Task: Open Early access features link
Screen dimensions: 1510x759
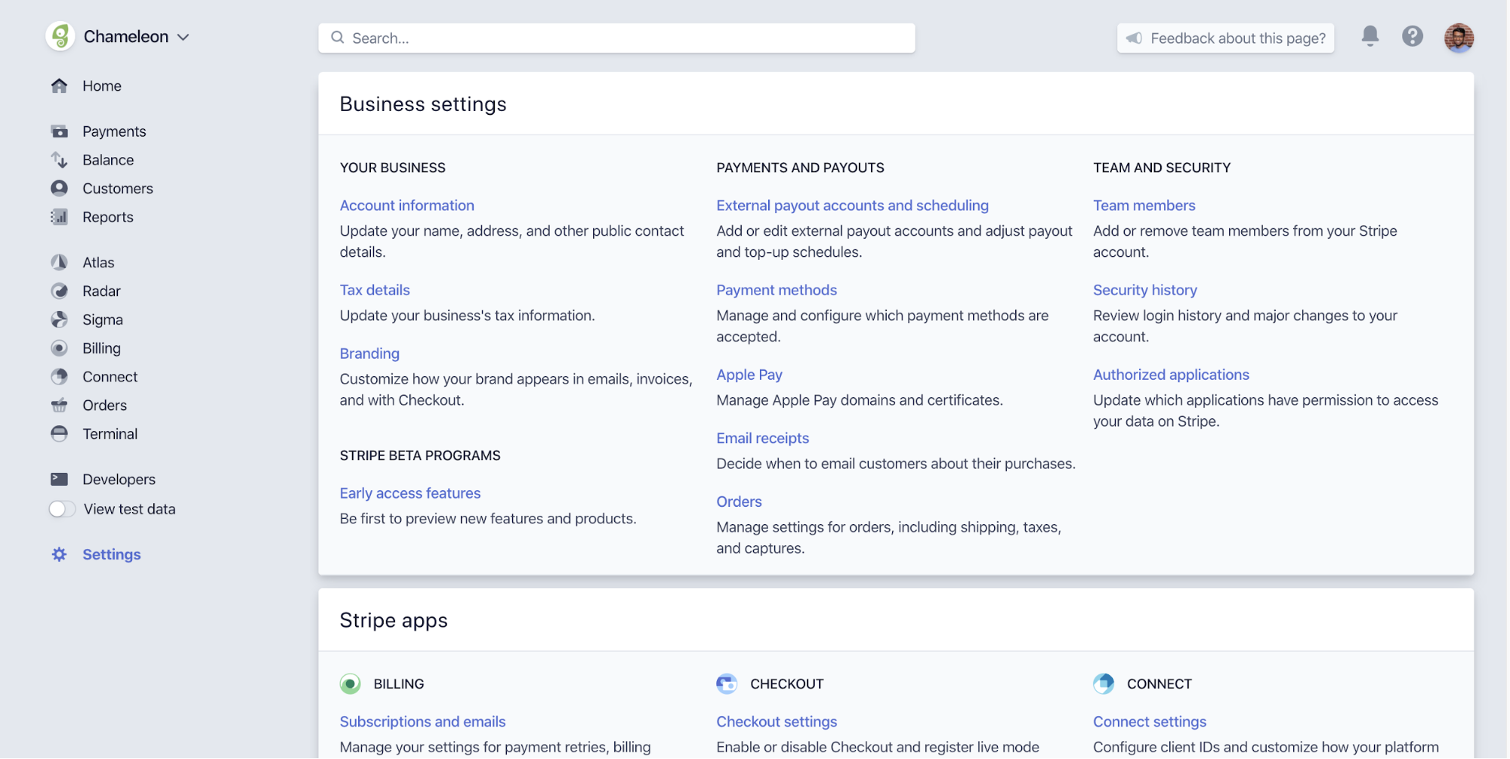Action: 410,493
